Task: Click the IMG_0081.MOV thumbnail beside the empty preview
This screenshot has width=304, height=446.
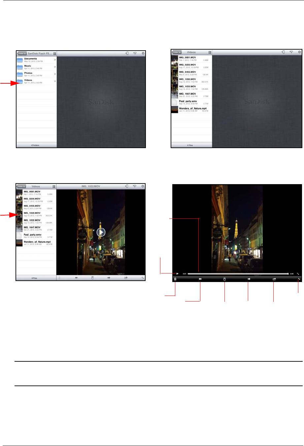Action: click(x=175, y=59)
